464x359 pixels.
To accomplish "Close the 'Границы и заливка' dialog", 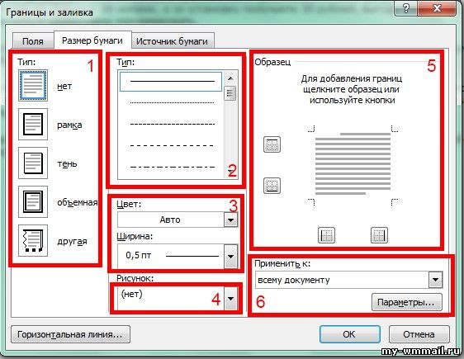I will pyautogui.click(x=437, y=8).
